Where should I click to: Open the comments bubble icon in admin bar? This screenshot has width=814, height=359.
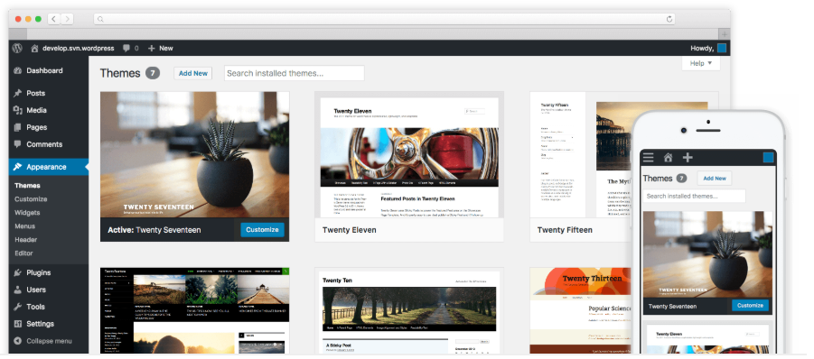[126, 48]
